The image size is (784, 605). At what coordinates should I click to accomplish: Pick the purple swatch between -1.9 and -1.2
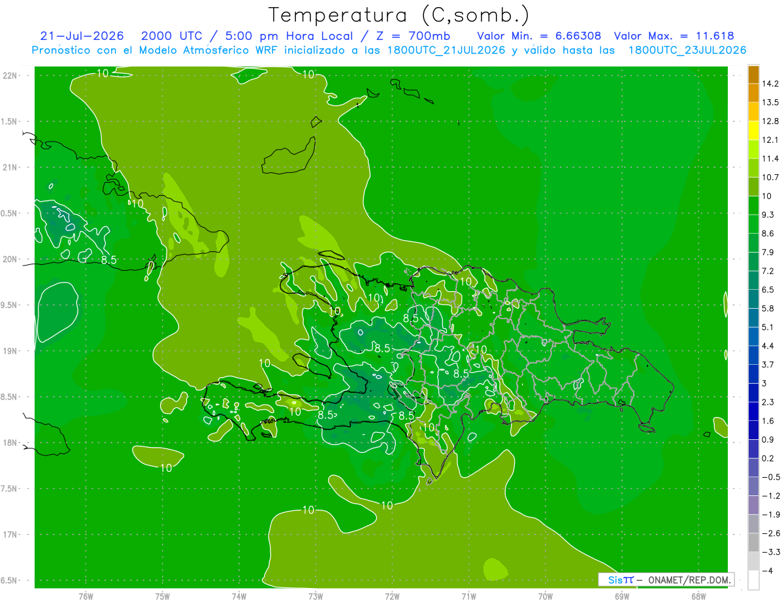pos(753,505)
